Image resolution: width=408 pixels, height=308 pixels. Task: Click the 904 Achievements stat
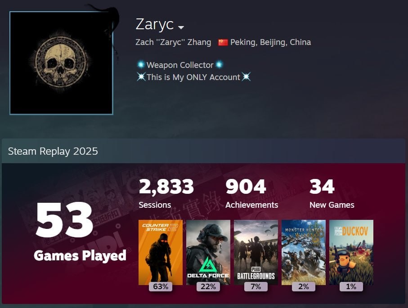point(251,194)
